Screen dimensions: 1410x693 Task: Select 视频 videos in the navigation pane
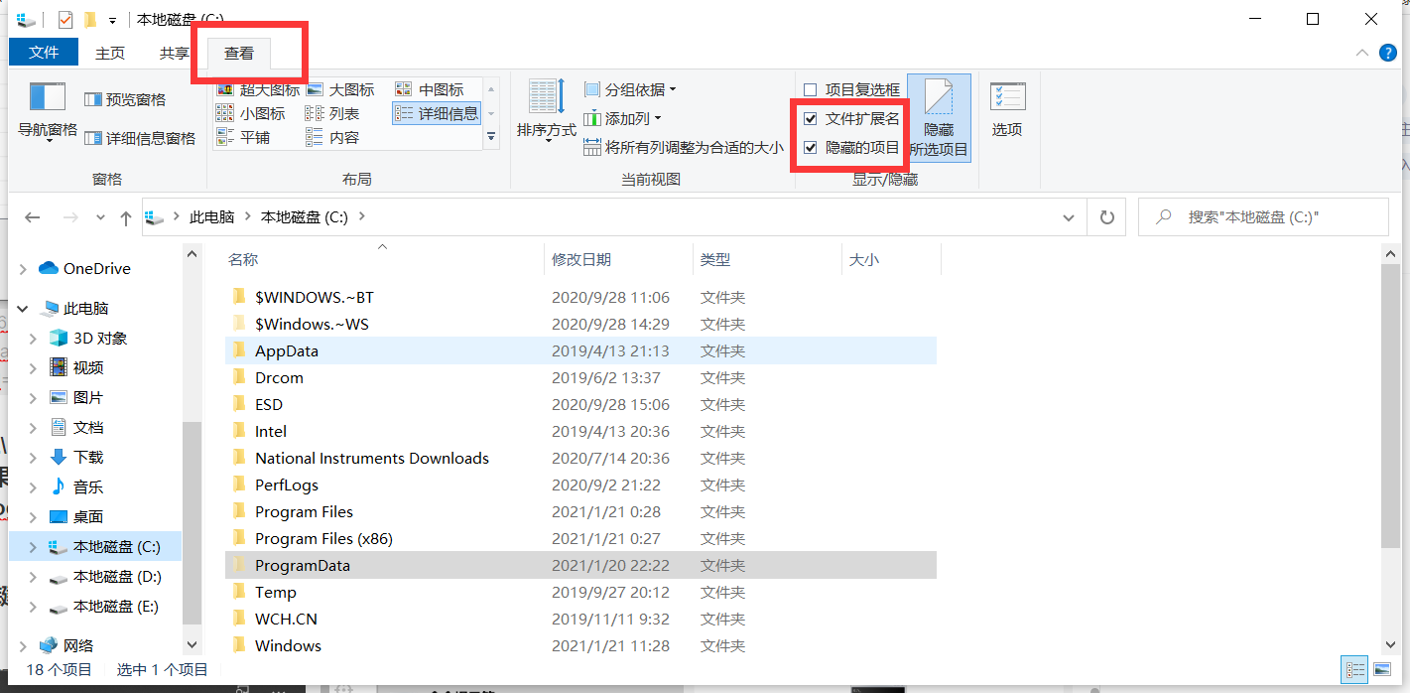tap(87, 367)
